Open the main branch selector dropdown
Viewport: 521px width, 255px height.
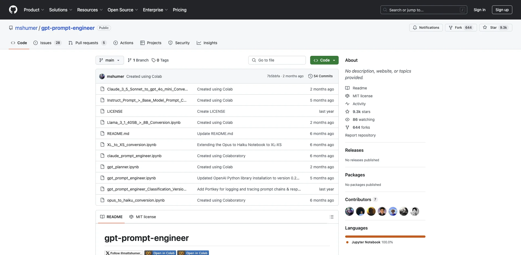coord(110,60)
